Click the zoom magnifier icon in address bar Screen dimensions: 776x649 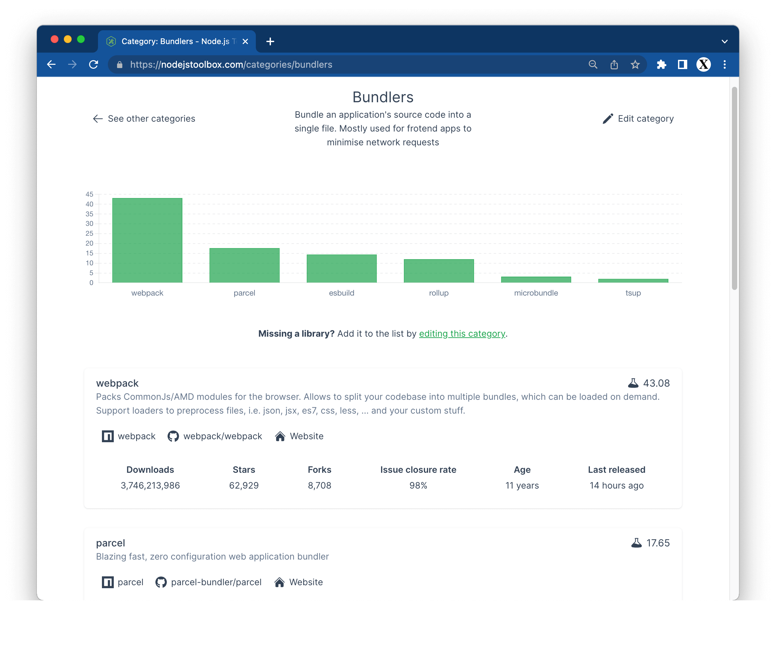tap(593, 65)
